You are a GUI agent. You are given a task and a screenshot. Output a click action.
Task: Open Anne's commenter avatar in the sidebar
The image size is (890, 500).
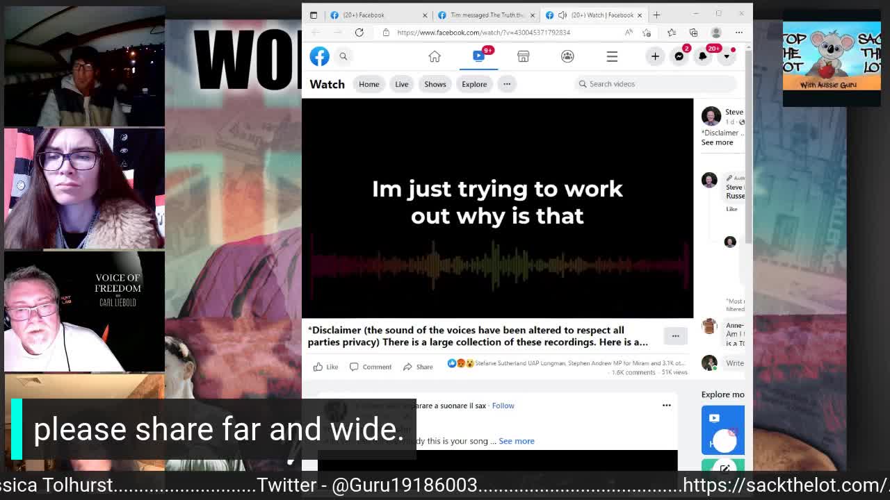click(x=709, y=326)
